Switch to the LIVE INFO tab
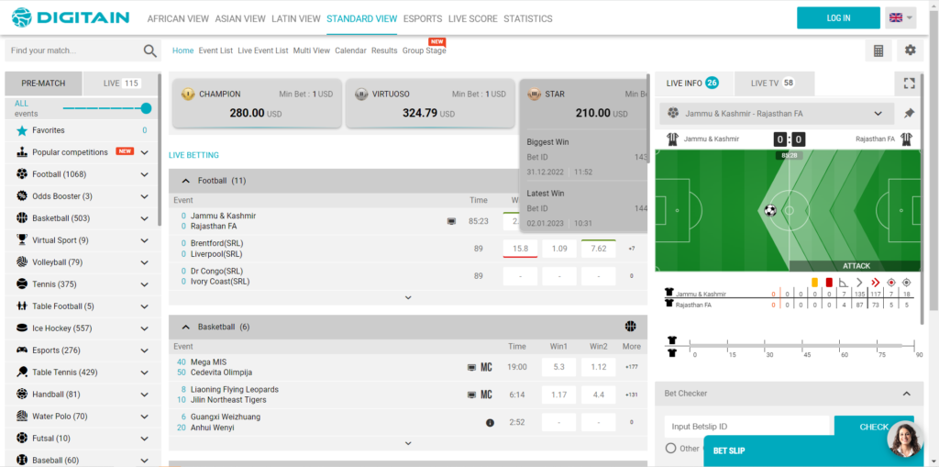Viewport: 939px width, 467px height. pos(693,83)
